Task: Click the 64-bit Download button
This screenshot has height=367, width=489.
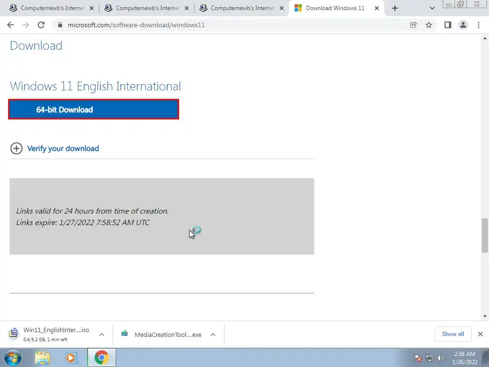Action: click(x=94, y=109)
